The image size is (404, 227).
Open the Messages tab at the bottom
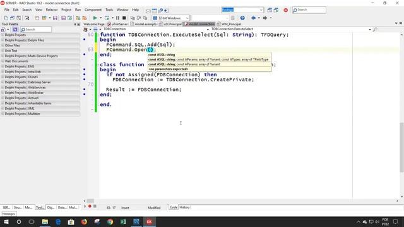(9, 214)
